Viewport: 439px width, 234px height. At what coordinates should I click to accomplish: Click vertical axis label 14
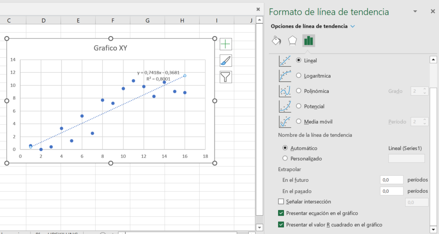pyautogui.click(x=13, y=59)
